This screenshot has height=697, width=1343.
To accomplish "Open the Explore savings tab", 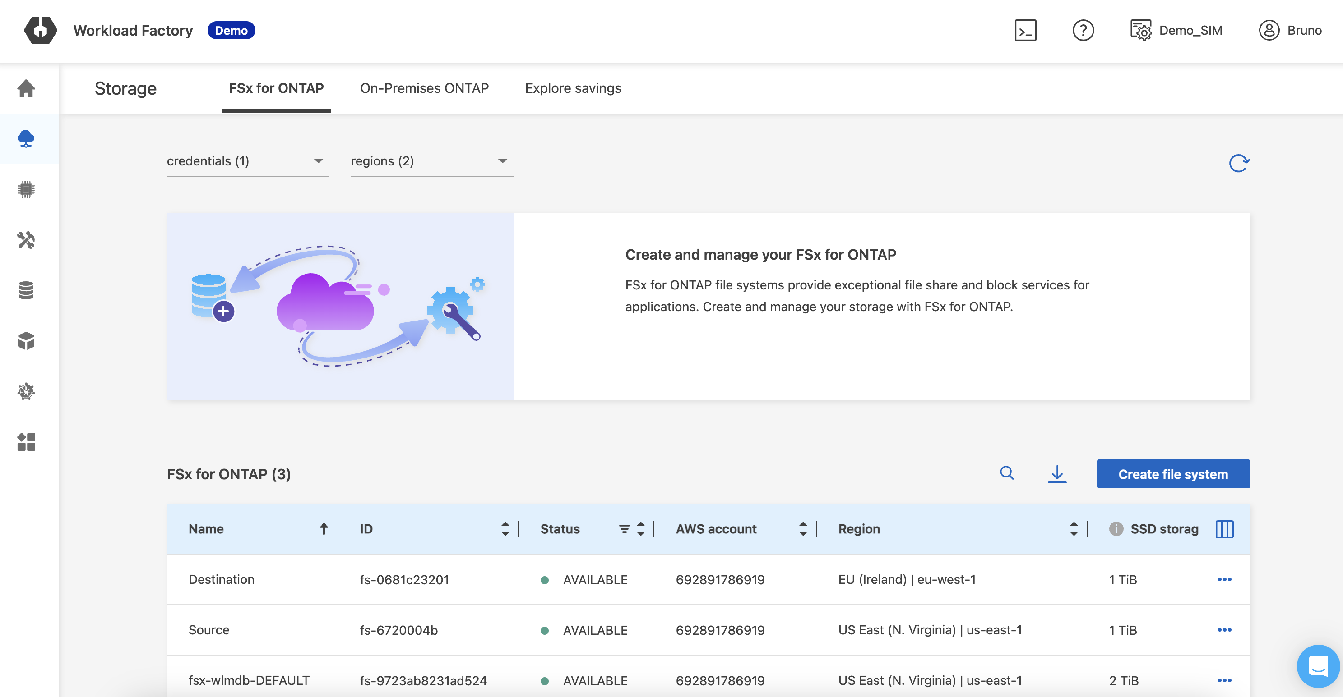I will point(573,88).
